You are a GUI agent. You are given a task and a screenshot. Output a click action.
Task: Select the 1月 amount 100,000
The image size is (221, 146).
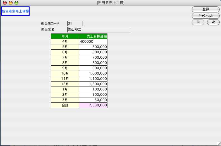click(x=93, y=89)
